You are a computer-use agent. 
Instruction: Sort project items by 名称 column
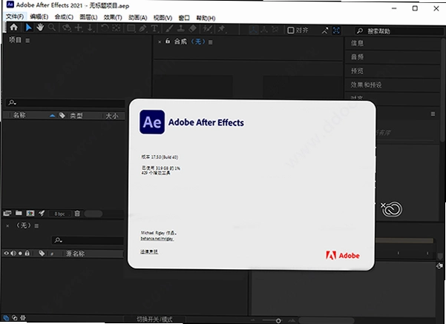(x=19, y=115)
